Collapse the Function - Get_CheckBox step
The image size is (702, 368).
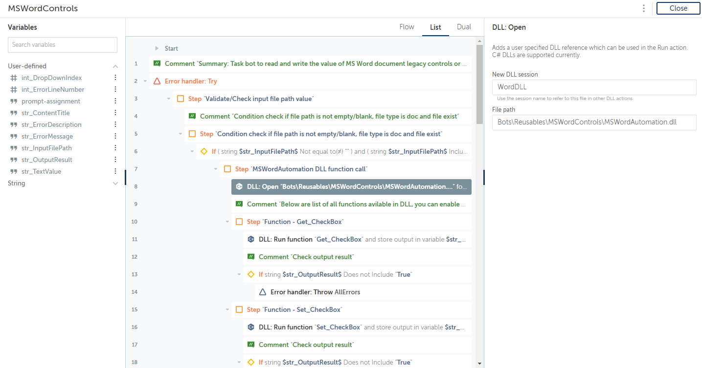[227, 222]
